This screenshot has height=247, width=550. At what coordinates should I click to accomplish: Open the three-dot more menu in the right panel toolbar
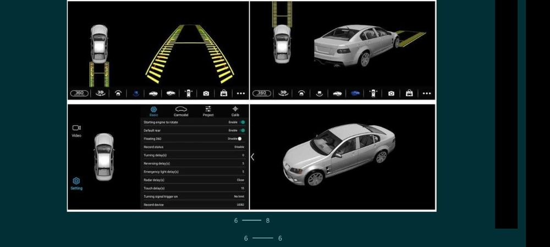point(427,93)
